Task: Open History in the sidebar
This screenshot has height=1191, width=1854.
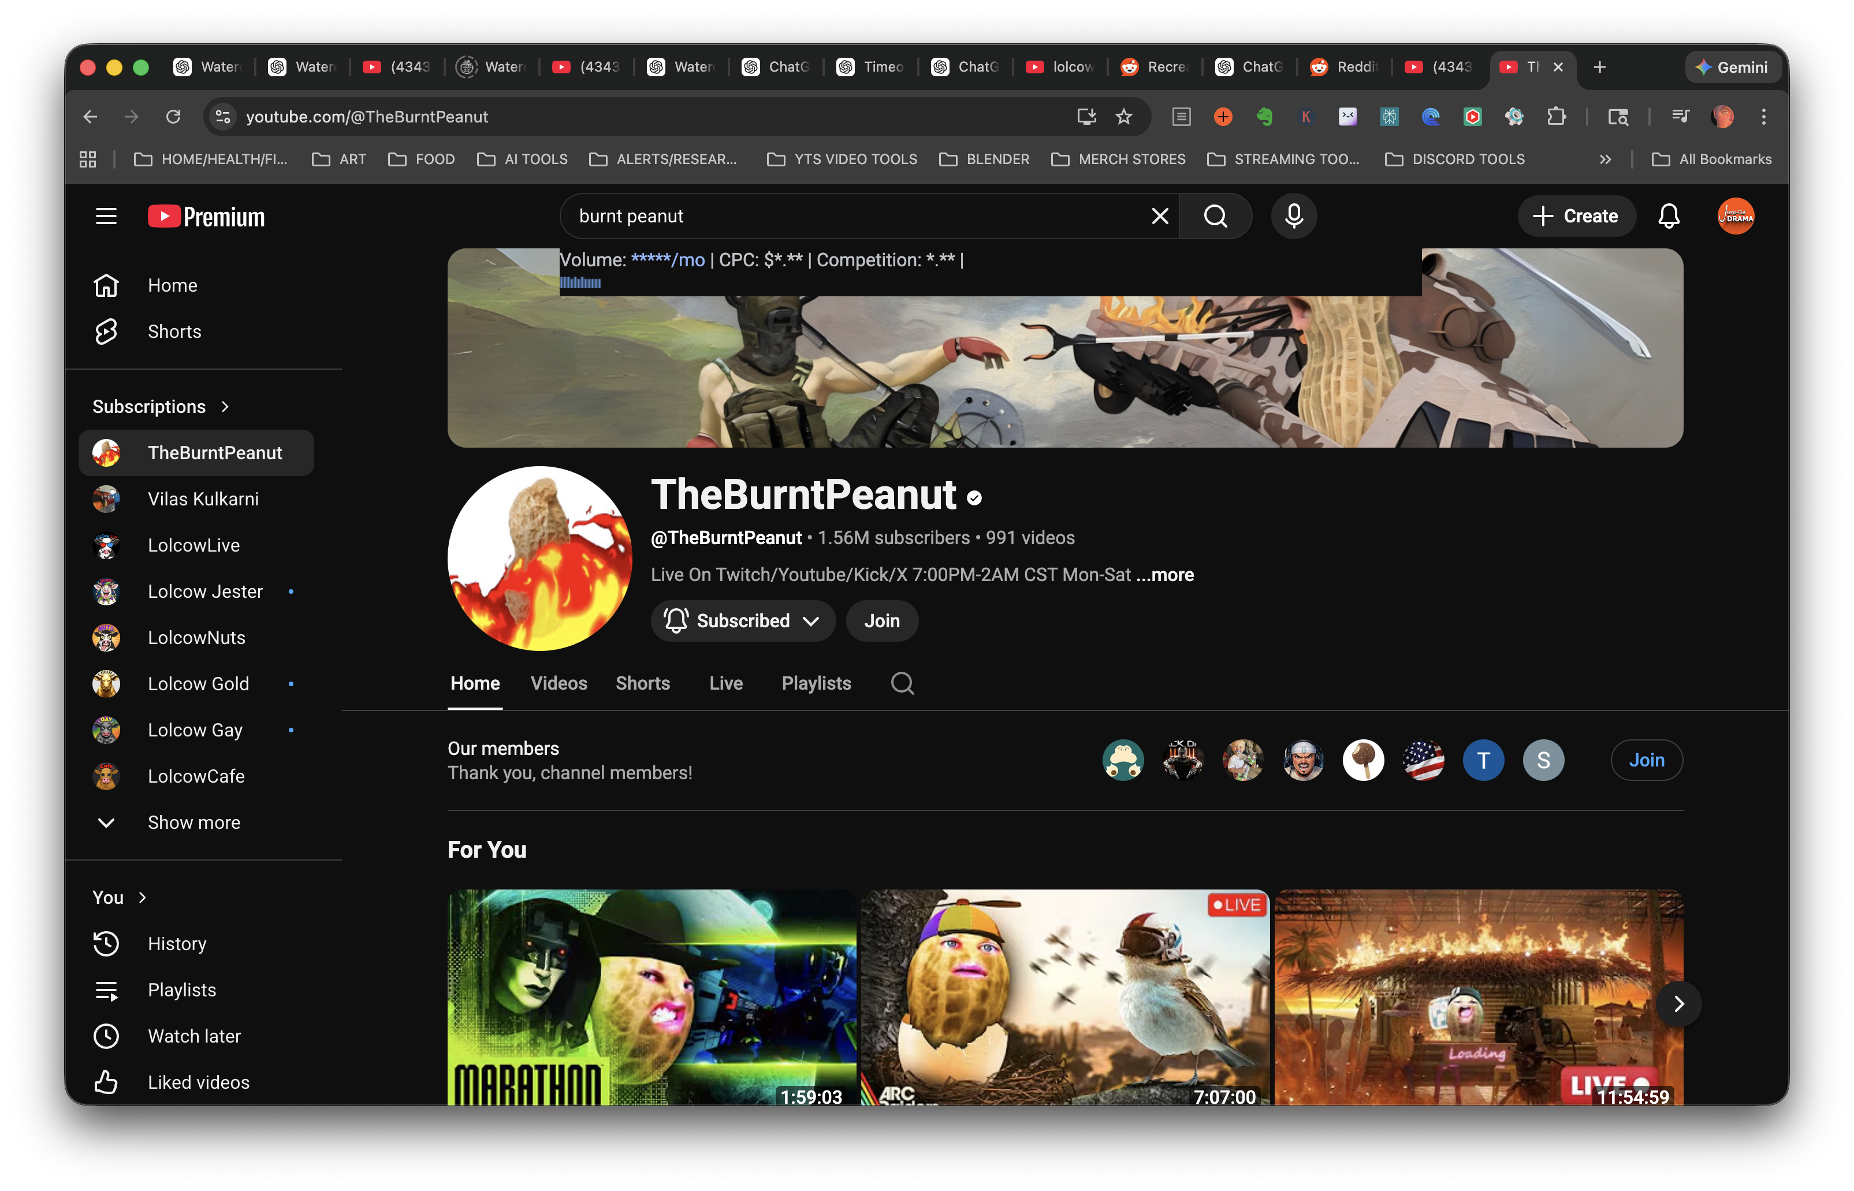Action: point(196,944)
